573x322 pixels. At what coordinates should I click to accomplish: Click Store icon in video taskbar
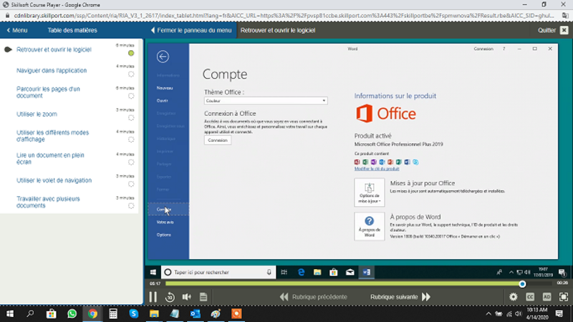[x=333, y=273]
